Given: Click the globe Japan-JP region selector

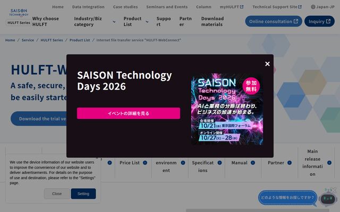Looking at the screenshot, I should point(322,7).
